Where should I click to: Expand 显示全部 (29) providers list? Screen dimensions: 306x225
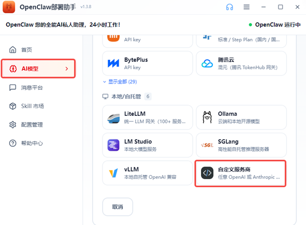(120, 82)
